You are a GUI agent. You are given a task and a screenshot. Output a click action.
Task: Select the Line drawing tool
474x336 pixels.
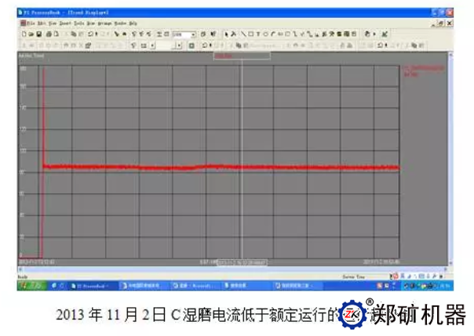tap(243, 34)
